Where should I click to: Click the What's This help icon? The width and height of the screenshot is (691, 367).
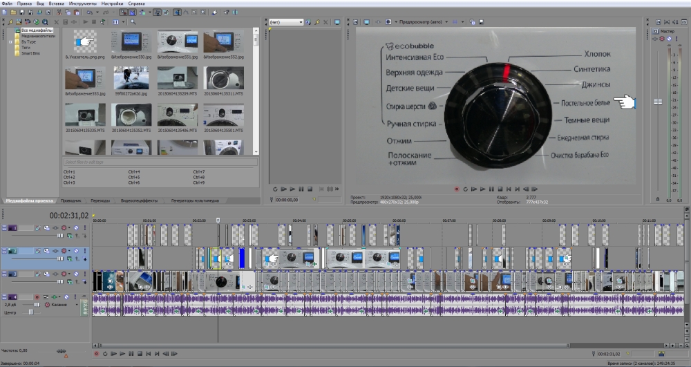[x=227, y=12]
